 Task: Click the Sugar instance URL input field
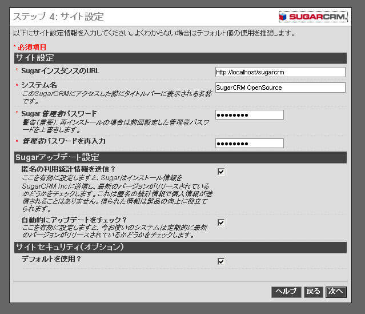tap(280, 72)
